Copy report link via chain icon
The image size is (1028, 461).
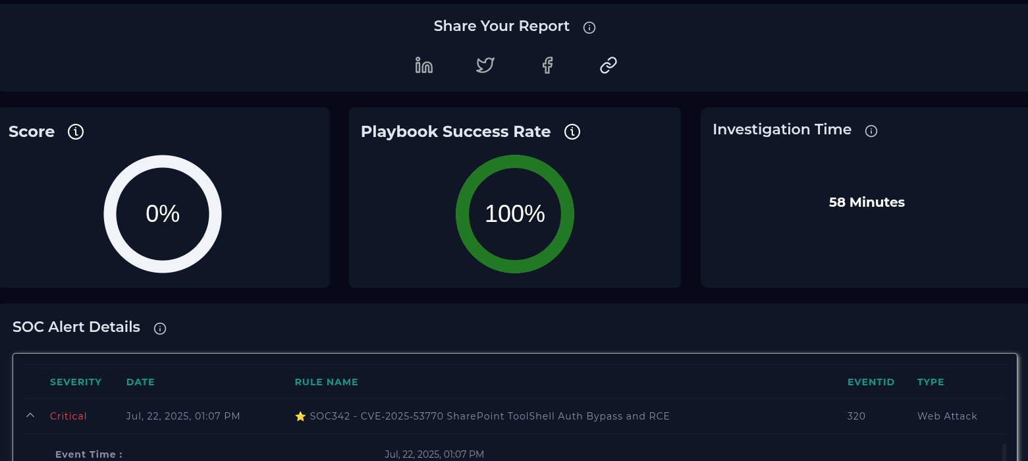point(609,65)
